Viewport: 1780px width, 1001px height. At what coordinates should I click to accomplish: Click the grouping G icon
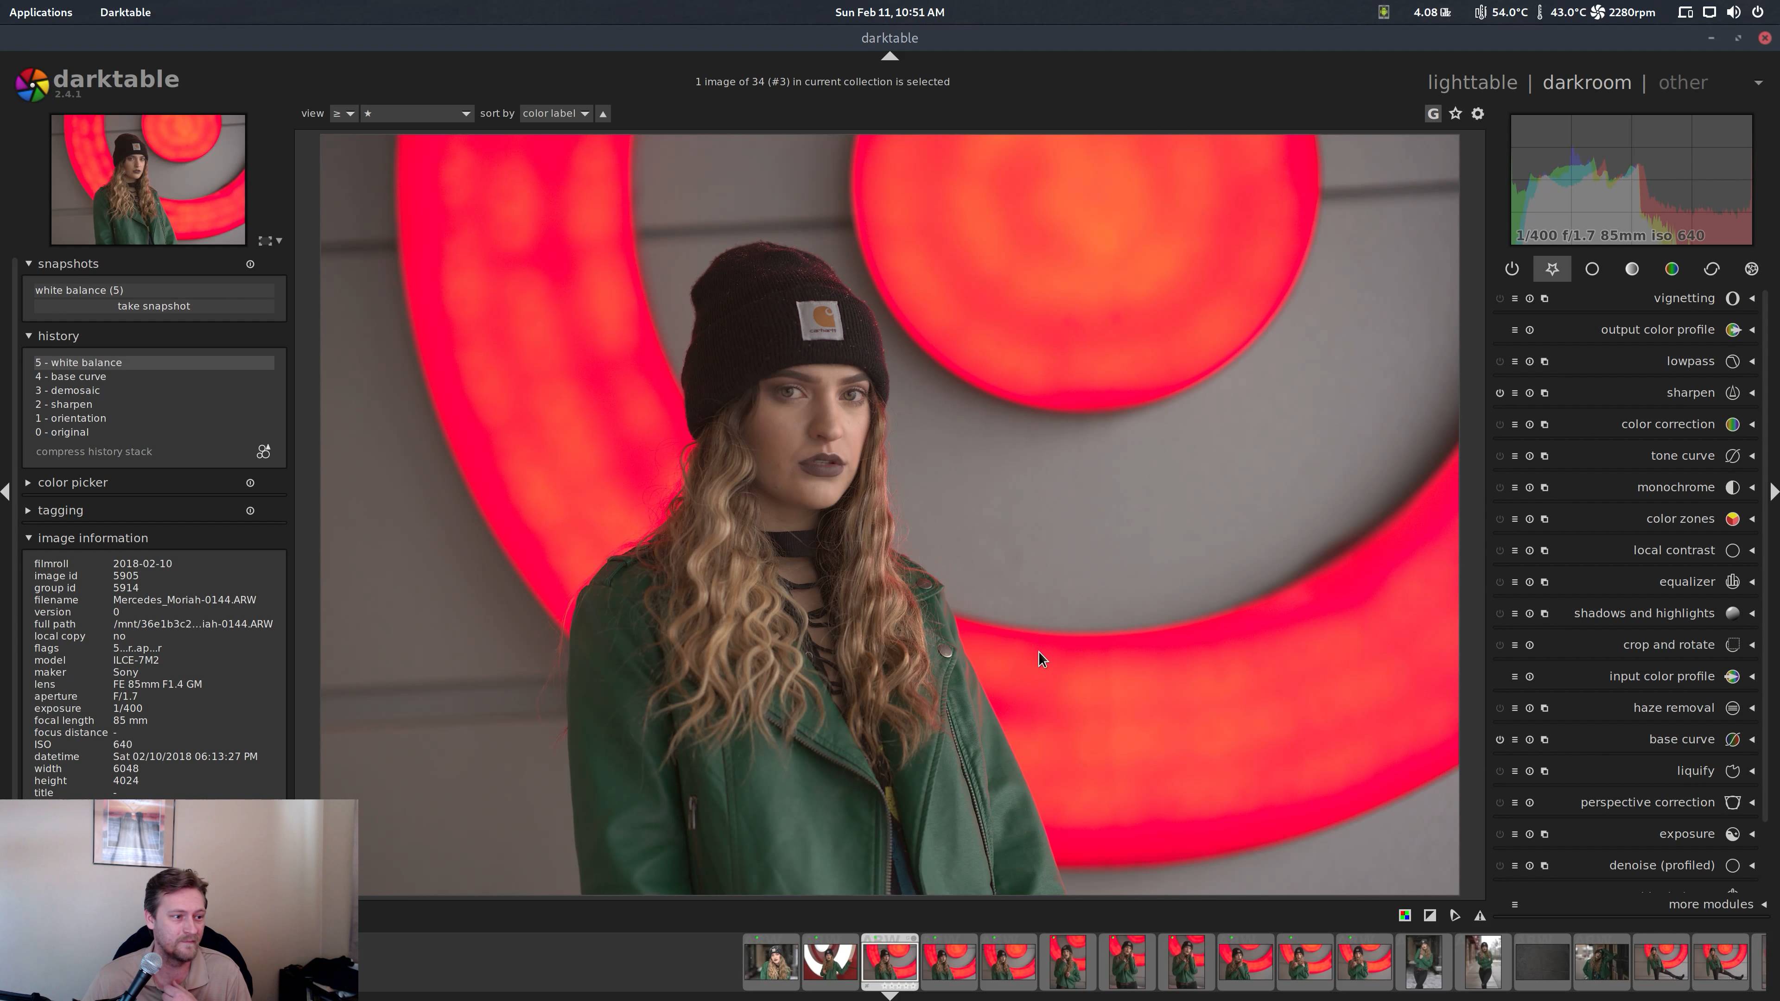(x=1433, y=114)
